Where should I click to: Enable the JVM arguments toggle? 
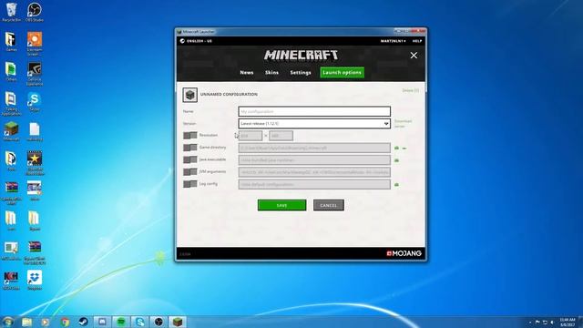click(190, 172)
